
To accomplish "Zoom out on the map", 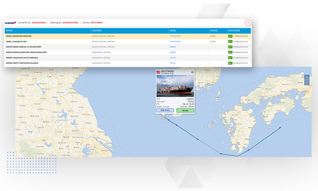I will [307, 83].
